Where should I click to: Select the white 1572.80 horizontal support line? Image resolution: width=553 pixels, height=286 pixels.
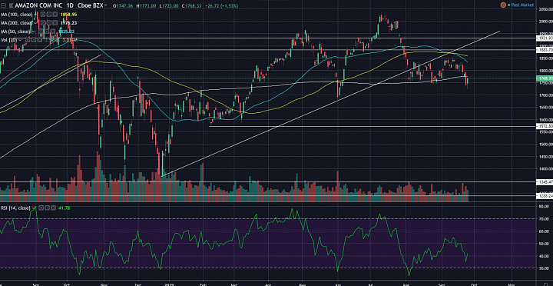373,126
